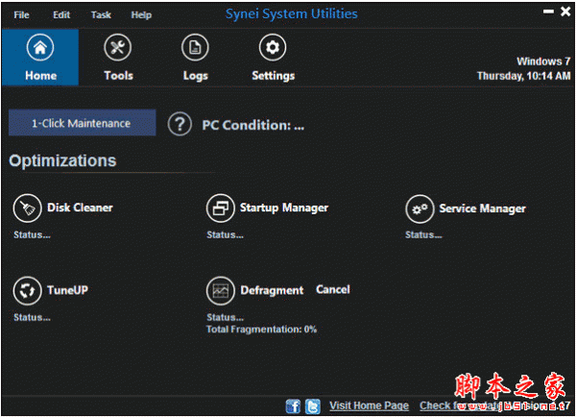
Task: Open the Task menu
Action: [x=101, y=15]
